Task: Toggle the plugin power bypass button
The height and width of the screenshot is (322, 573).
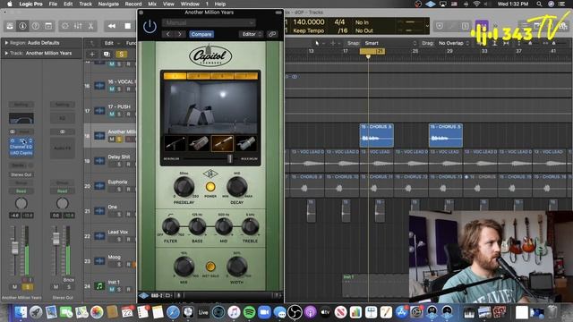Action: click(150, 27)
